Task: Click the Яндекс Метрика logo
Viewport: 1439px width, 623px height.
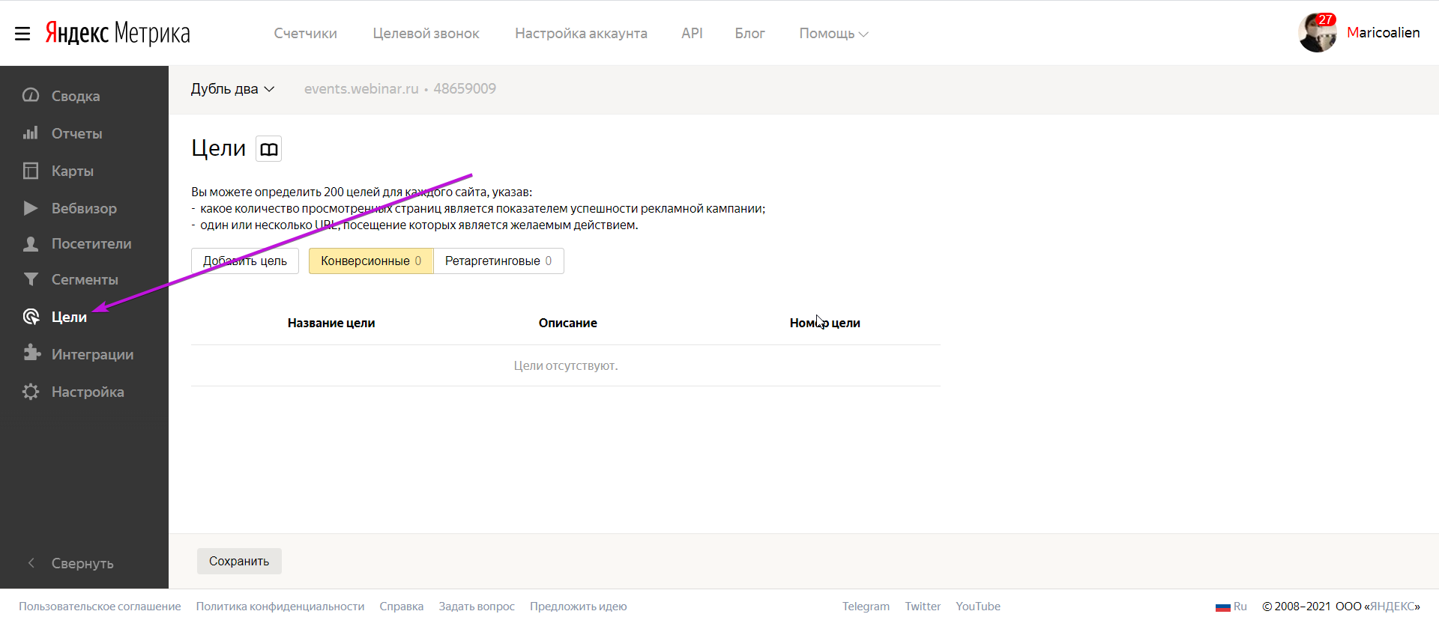Action: (118, 33)
